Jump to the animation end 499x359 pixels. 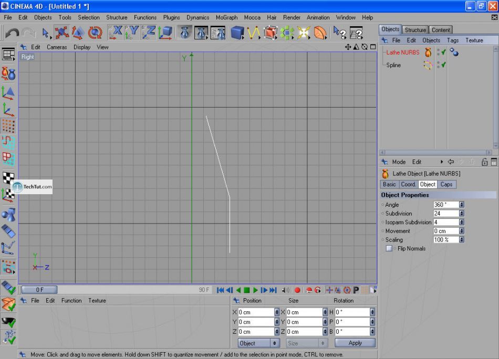click(x=273, y=290)
